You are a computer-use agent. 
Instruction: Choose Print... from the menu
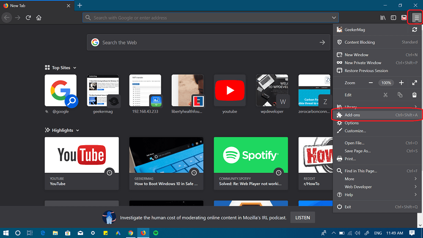click(377, 159)
